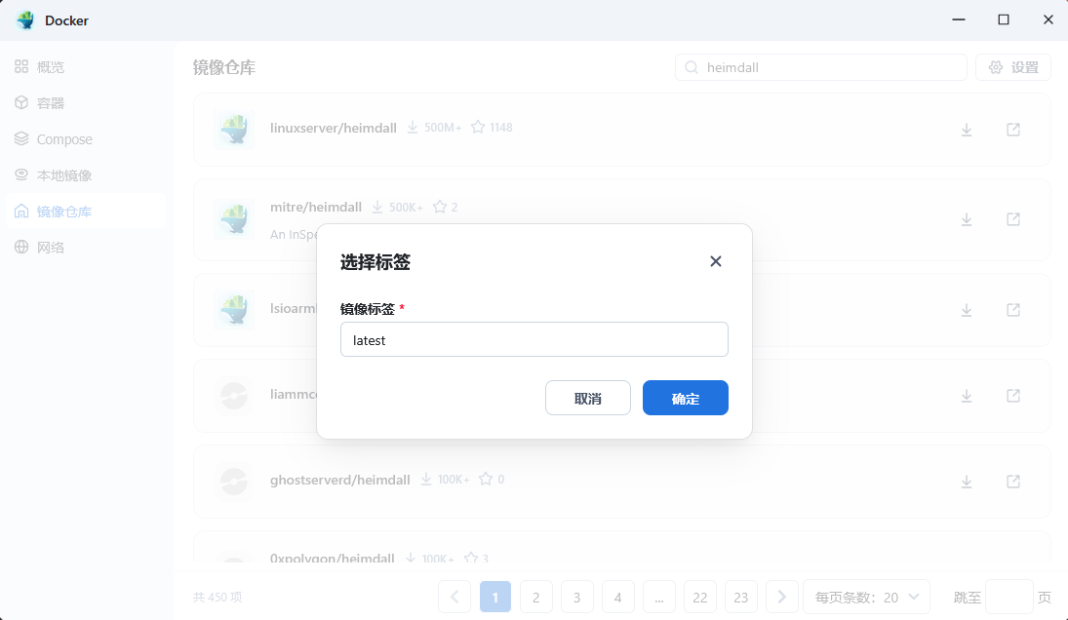1068x620 pixels.
Task: Click the search magnifier icon
Action: point(692,67)
